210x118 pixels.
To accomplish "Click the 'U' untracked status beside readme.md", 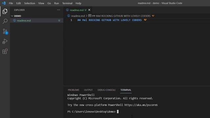I will pos(59,20).
